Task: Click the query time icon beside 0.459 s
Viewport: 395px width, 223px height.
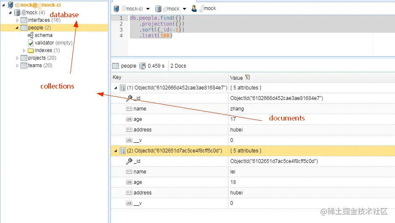Action: tap(142, 66)
